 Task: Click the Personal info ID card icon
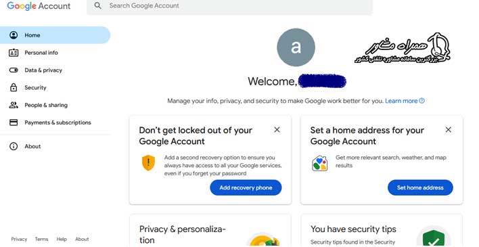(14, 53)
